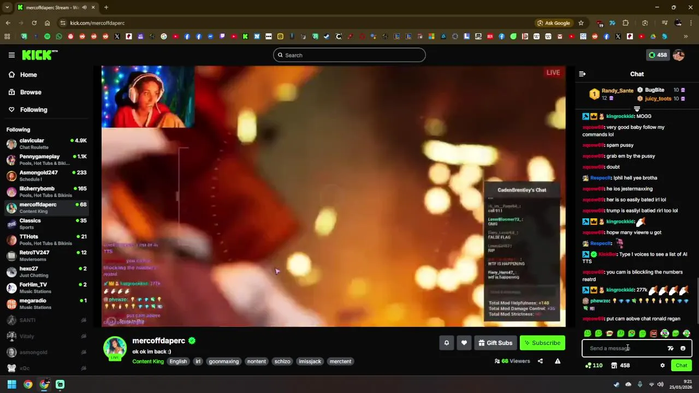Select the clavicular channel in Following

pyautogui.click(x=46, y=144)
